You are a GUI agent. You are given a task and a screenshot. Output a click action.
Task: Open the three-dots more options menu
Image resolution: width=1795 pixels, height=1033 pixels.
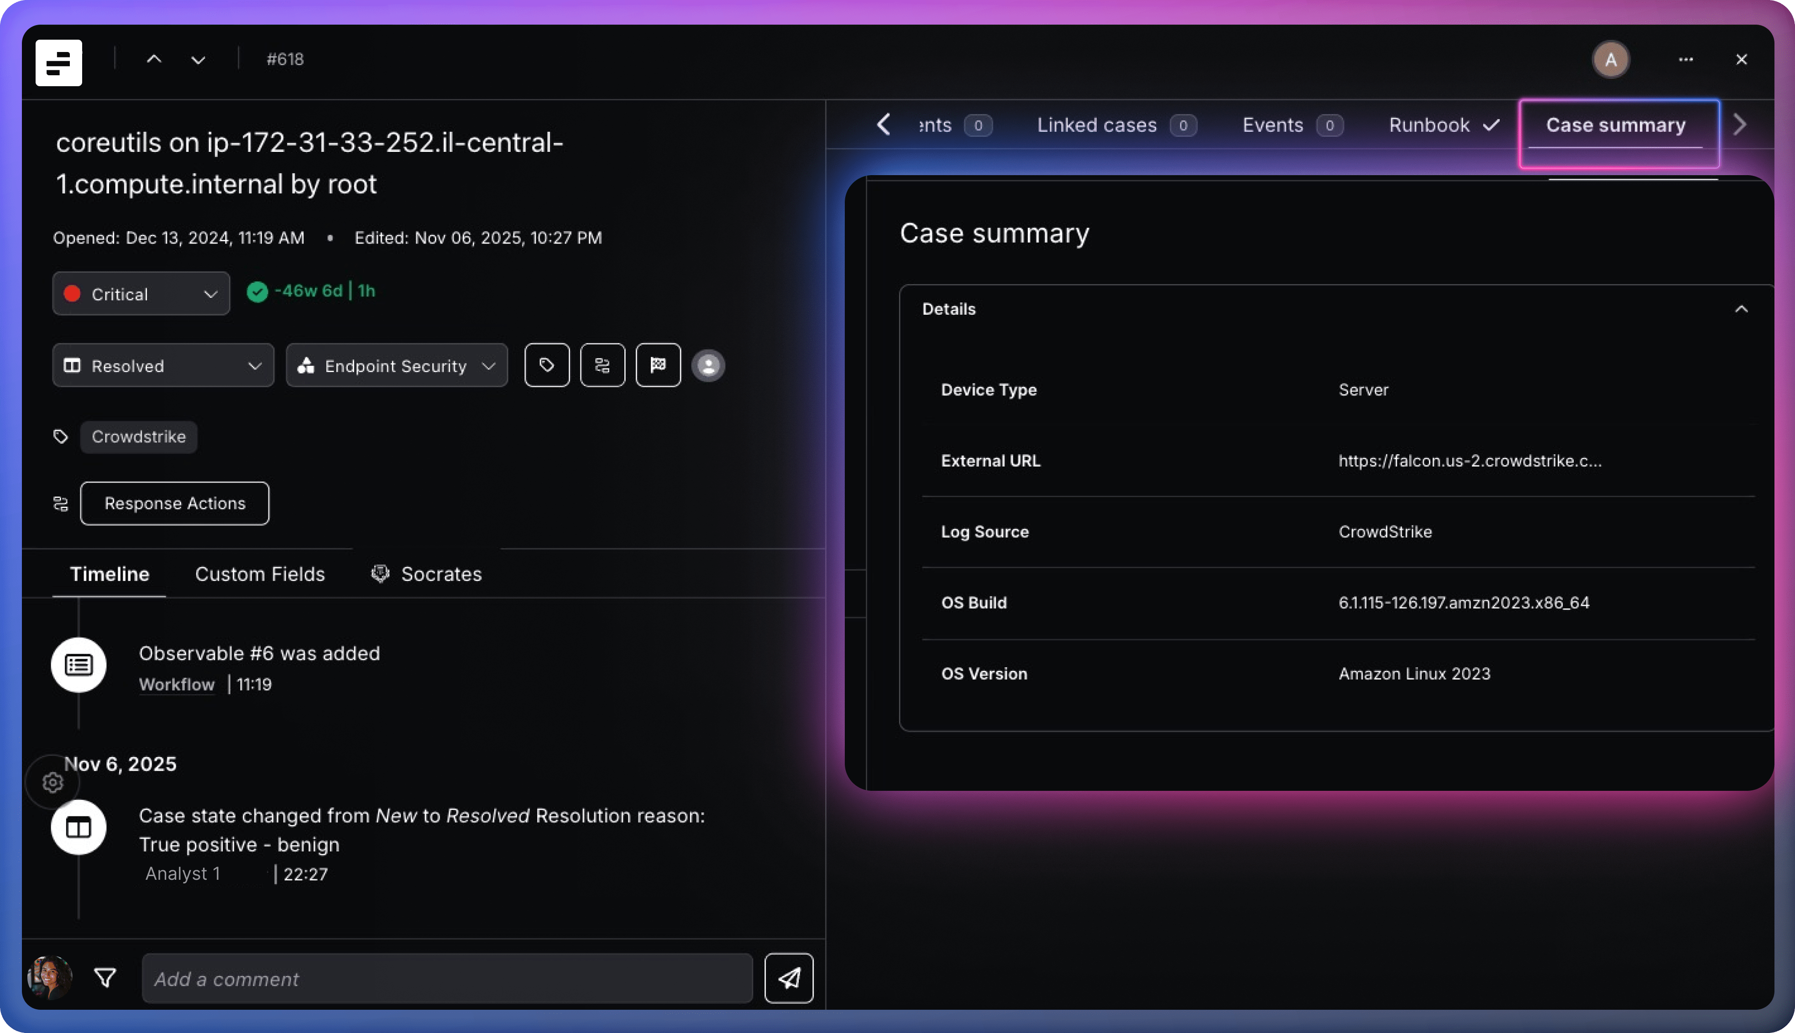[x=1686, y=60]
